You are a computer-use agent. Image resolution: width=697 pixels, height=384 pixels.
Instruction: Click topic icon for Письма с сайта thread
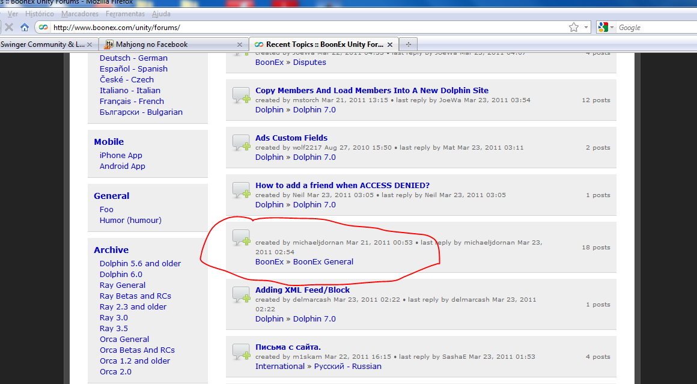[242, 352]
